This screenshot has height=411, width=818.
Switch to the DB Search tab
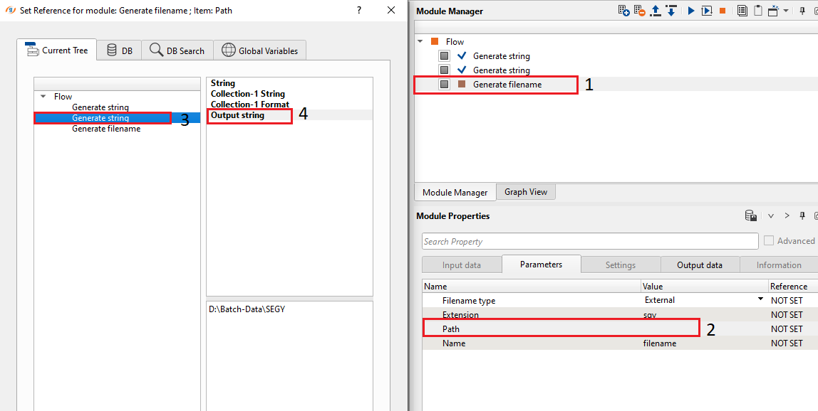[177, 50]
